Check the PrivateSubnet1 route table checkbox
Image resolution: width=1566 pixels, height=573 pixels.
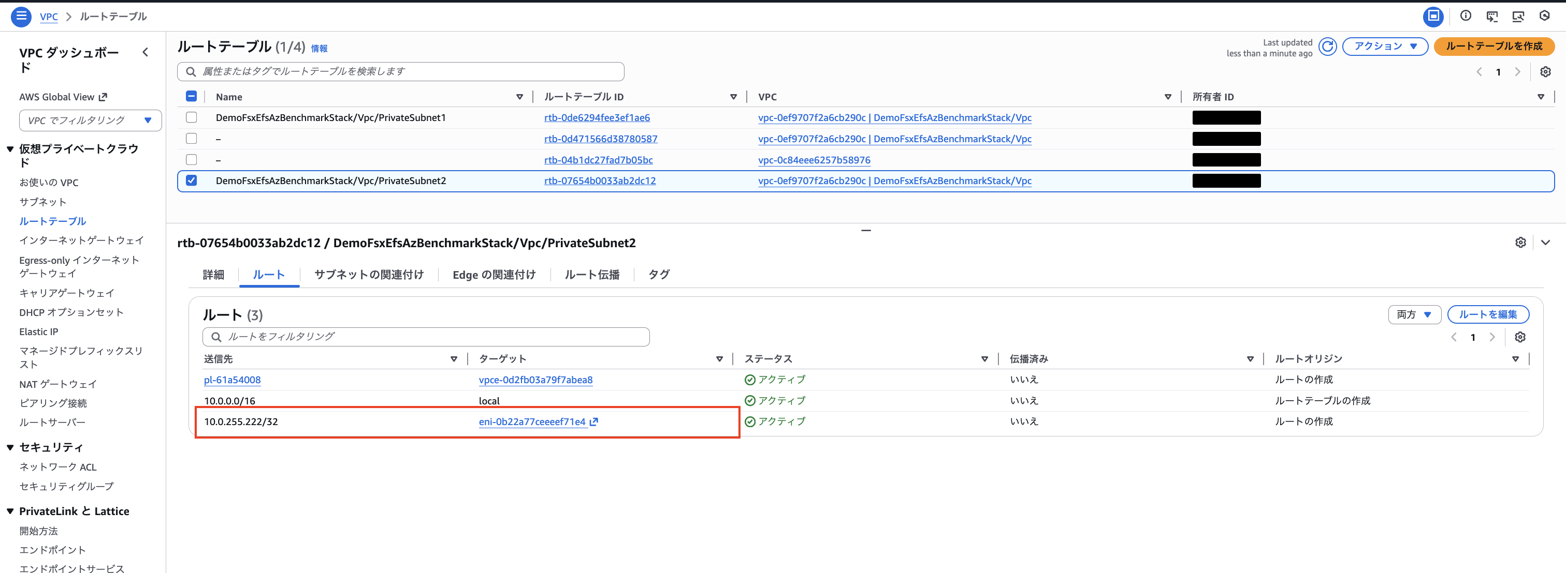click(192, 118)
